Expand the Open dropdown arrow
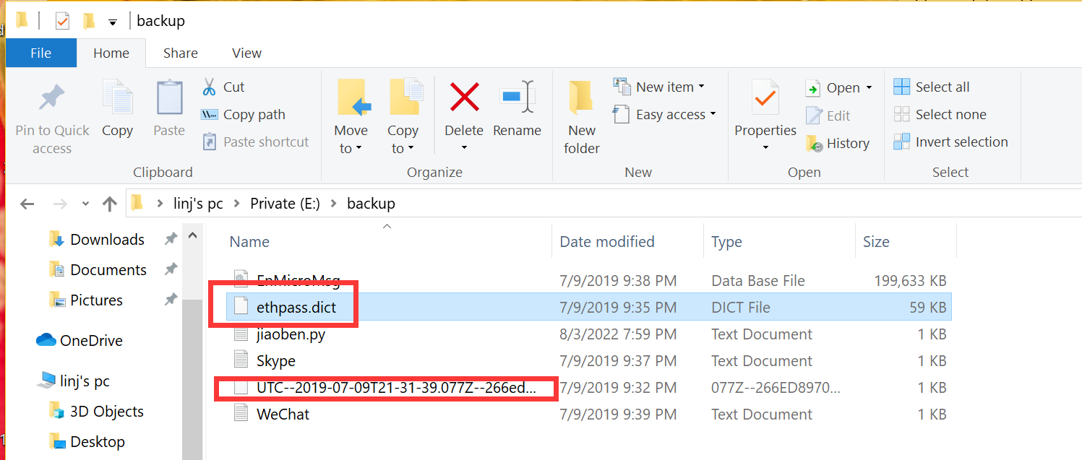Image resolution: width=1082 pixels, height=460 pixels. click(869, 88)
